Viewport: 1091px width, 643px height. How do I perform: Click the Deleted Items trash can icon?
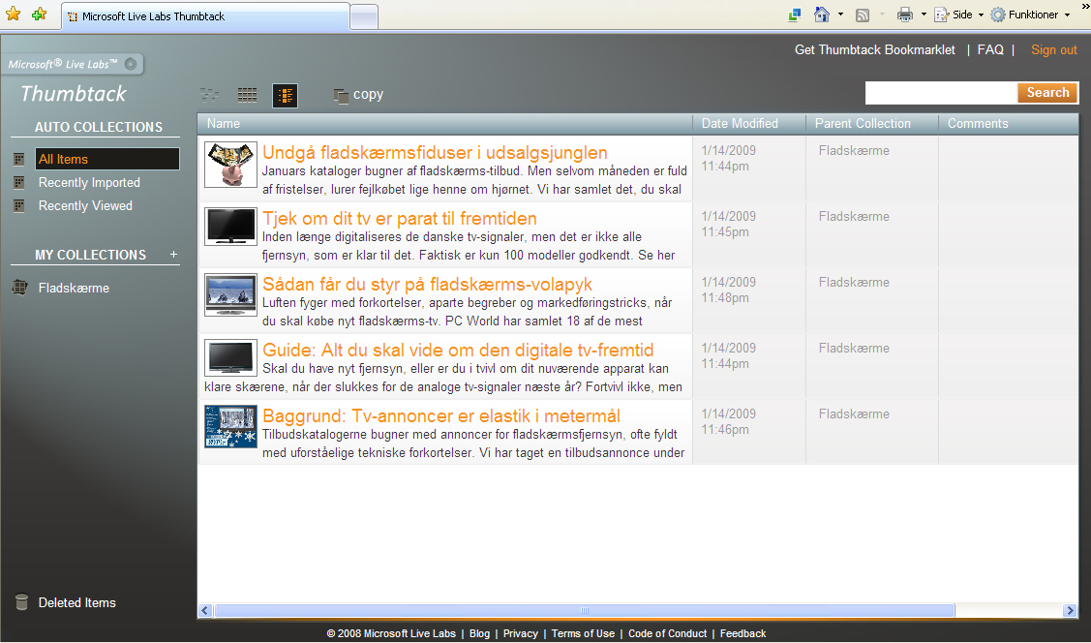click(x=21, y=602)
